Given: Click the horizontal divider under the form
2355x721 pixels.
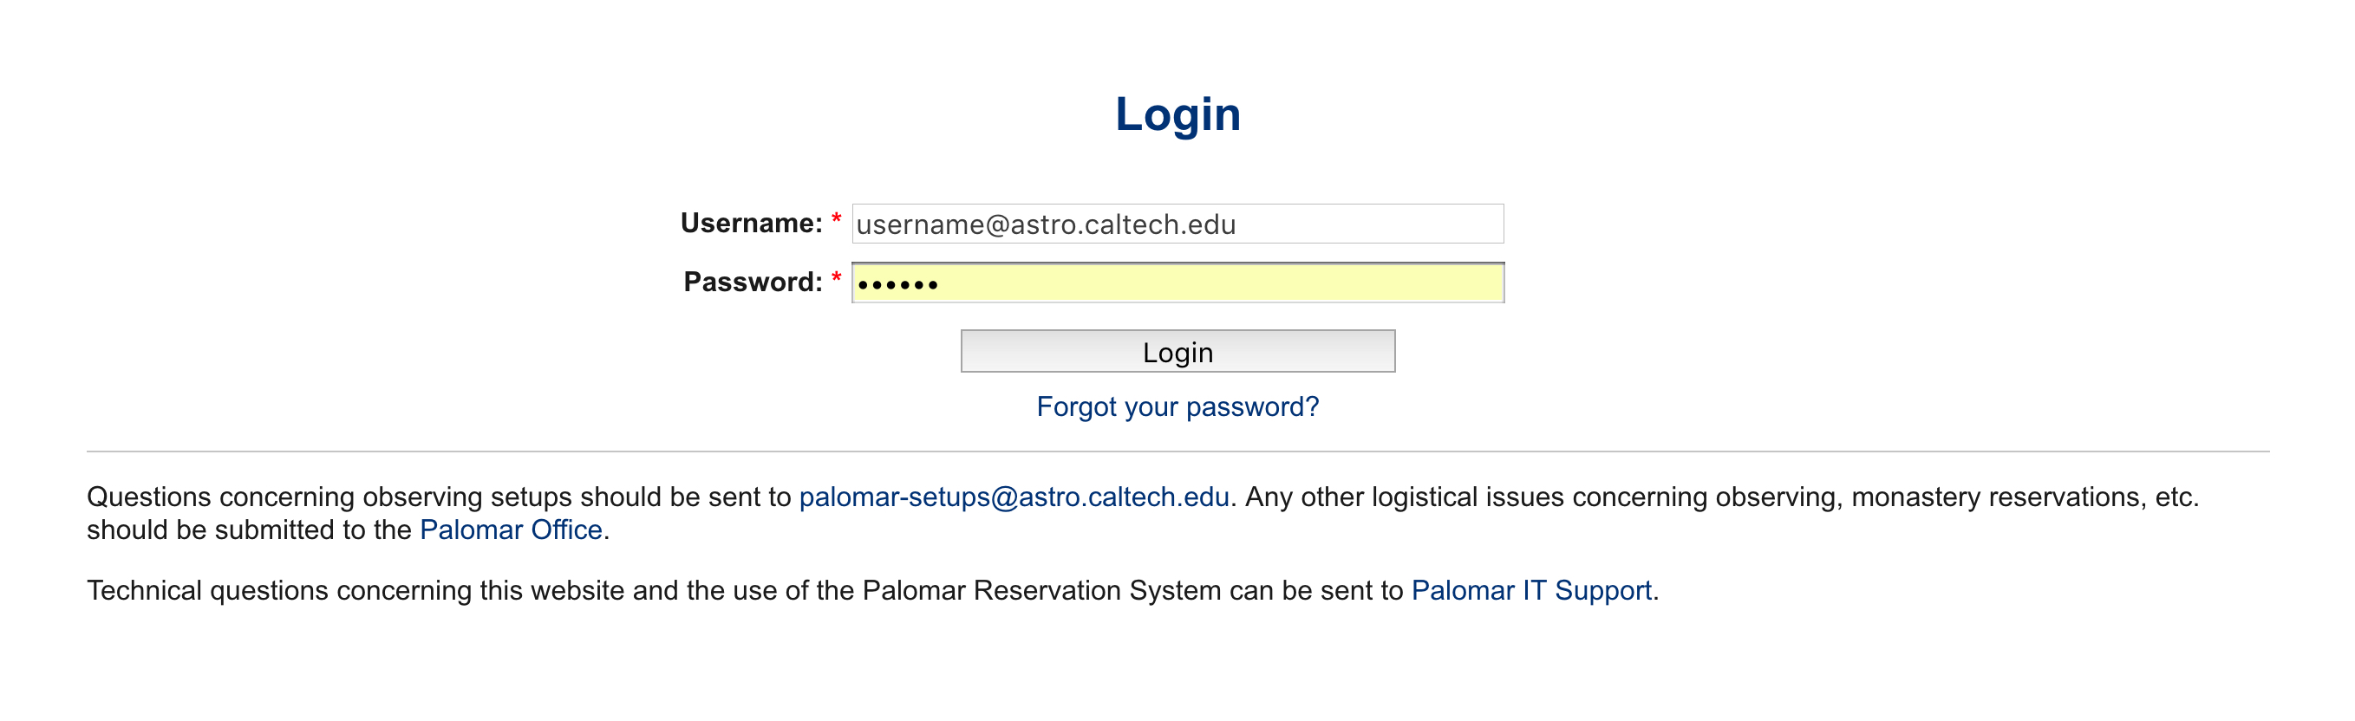Looking at the screenshot, I should point(1177,451).
